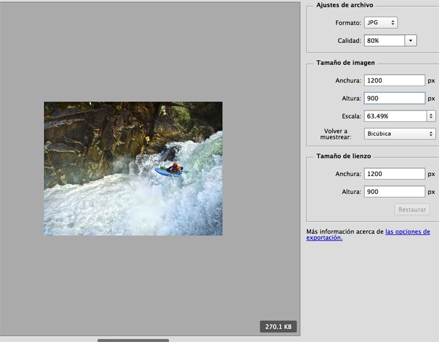Click the 'Tamaño de lienzo' heading
The width and height of the screenshot is (439, 342).
tap(344, 156)
